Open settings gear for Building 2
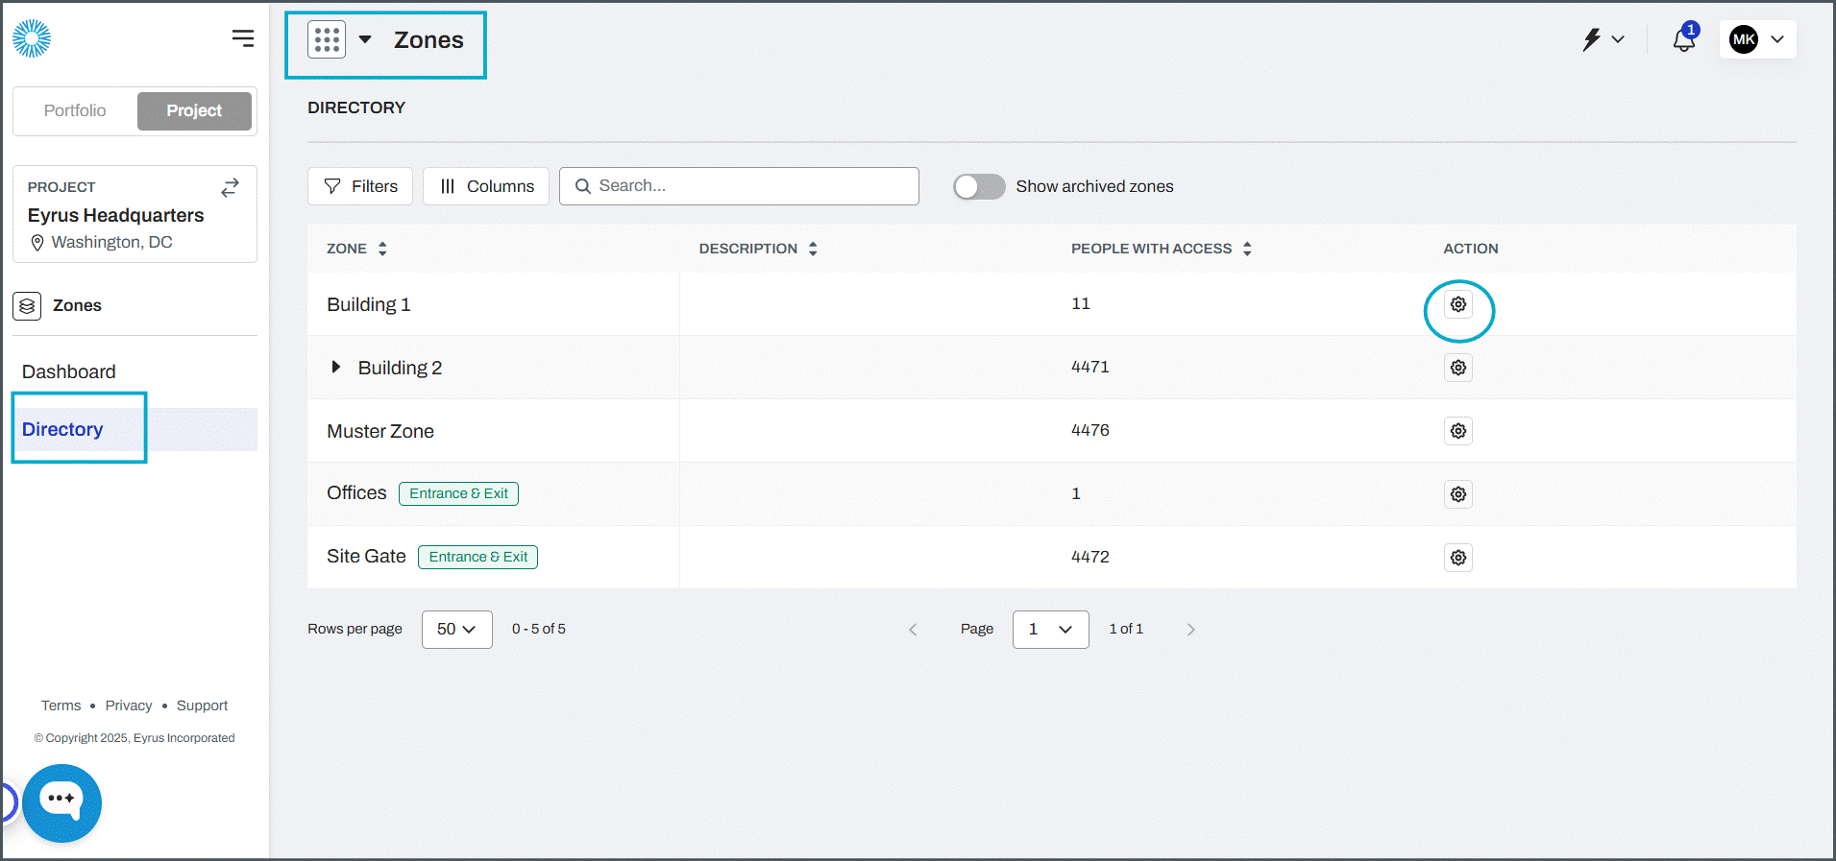Image resolution: width=1836 pixels, height=861 pixels. coord(1458,368)
